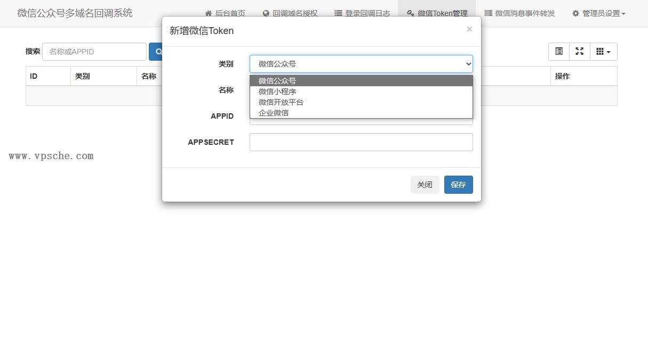Click the key icon beside 微信Token管理
Viewport: 648px width, 363px height.
(x=410, y=13)
